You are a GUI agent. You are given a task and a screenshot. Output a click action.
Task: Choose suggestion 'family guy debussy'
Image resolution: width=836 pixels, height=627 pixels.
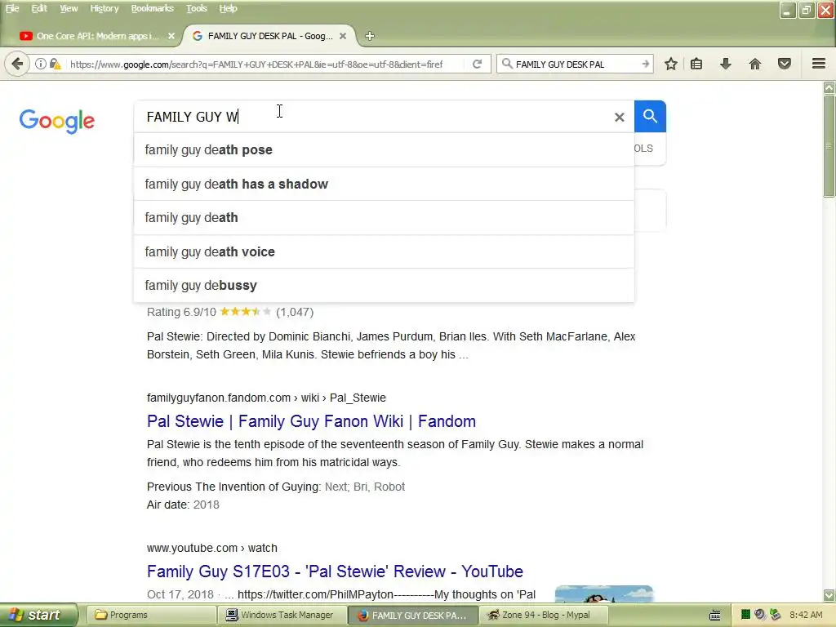point(384,285)
